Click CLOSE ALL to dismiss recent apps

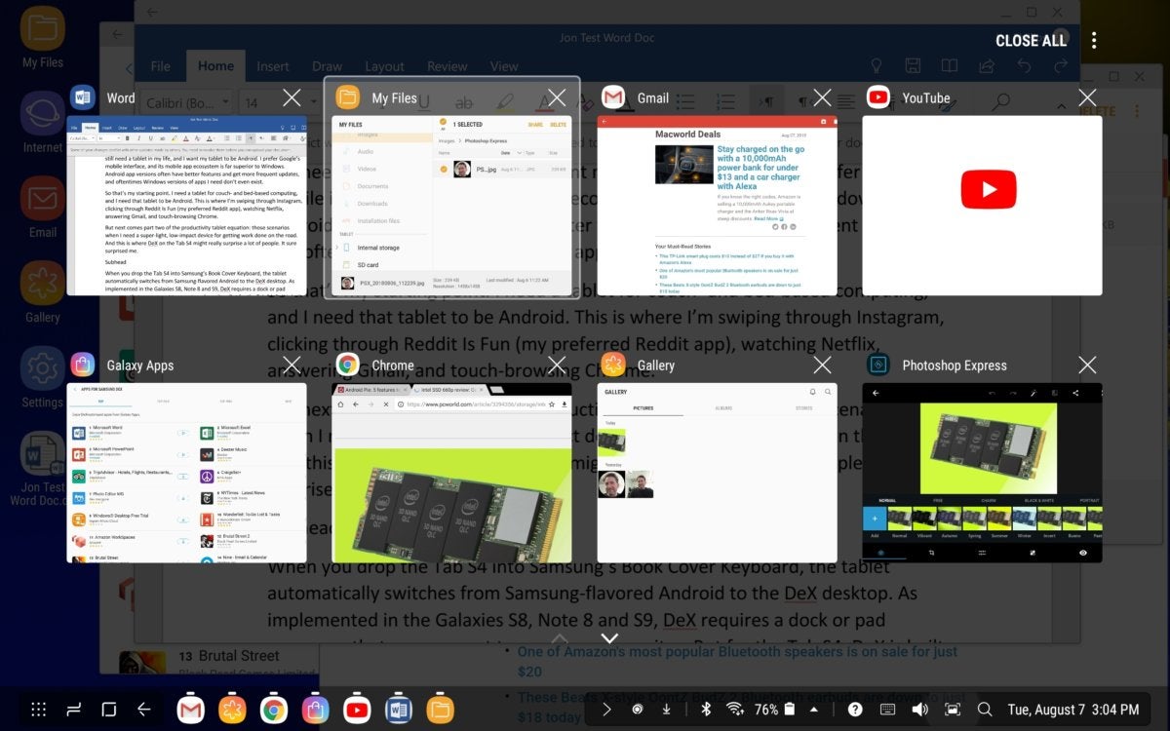1031,41
